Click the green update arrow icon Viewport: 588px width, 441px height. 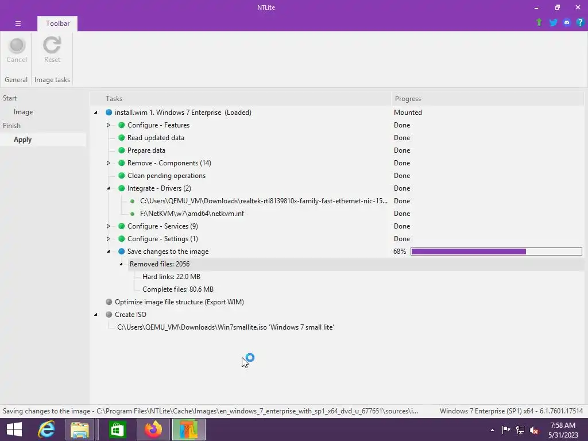pyautogui.click(x=539, y=22)
